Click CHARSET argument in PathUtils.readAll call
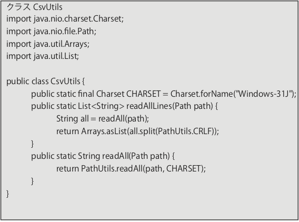 (183, 169)
